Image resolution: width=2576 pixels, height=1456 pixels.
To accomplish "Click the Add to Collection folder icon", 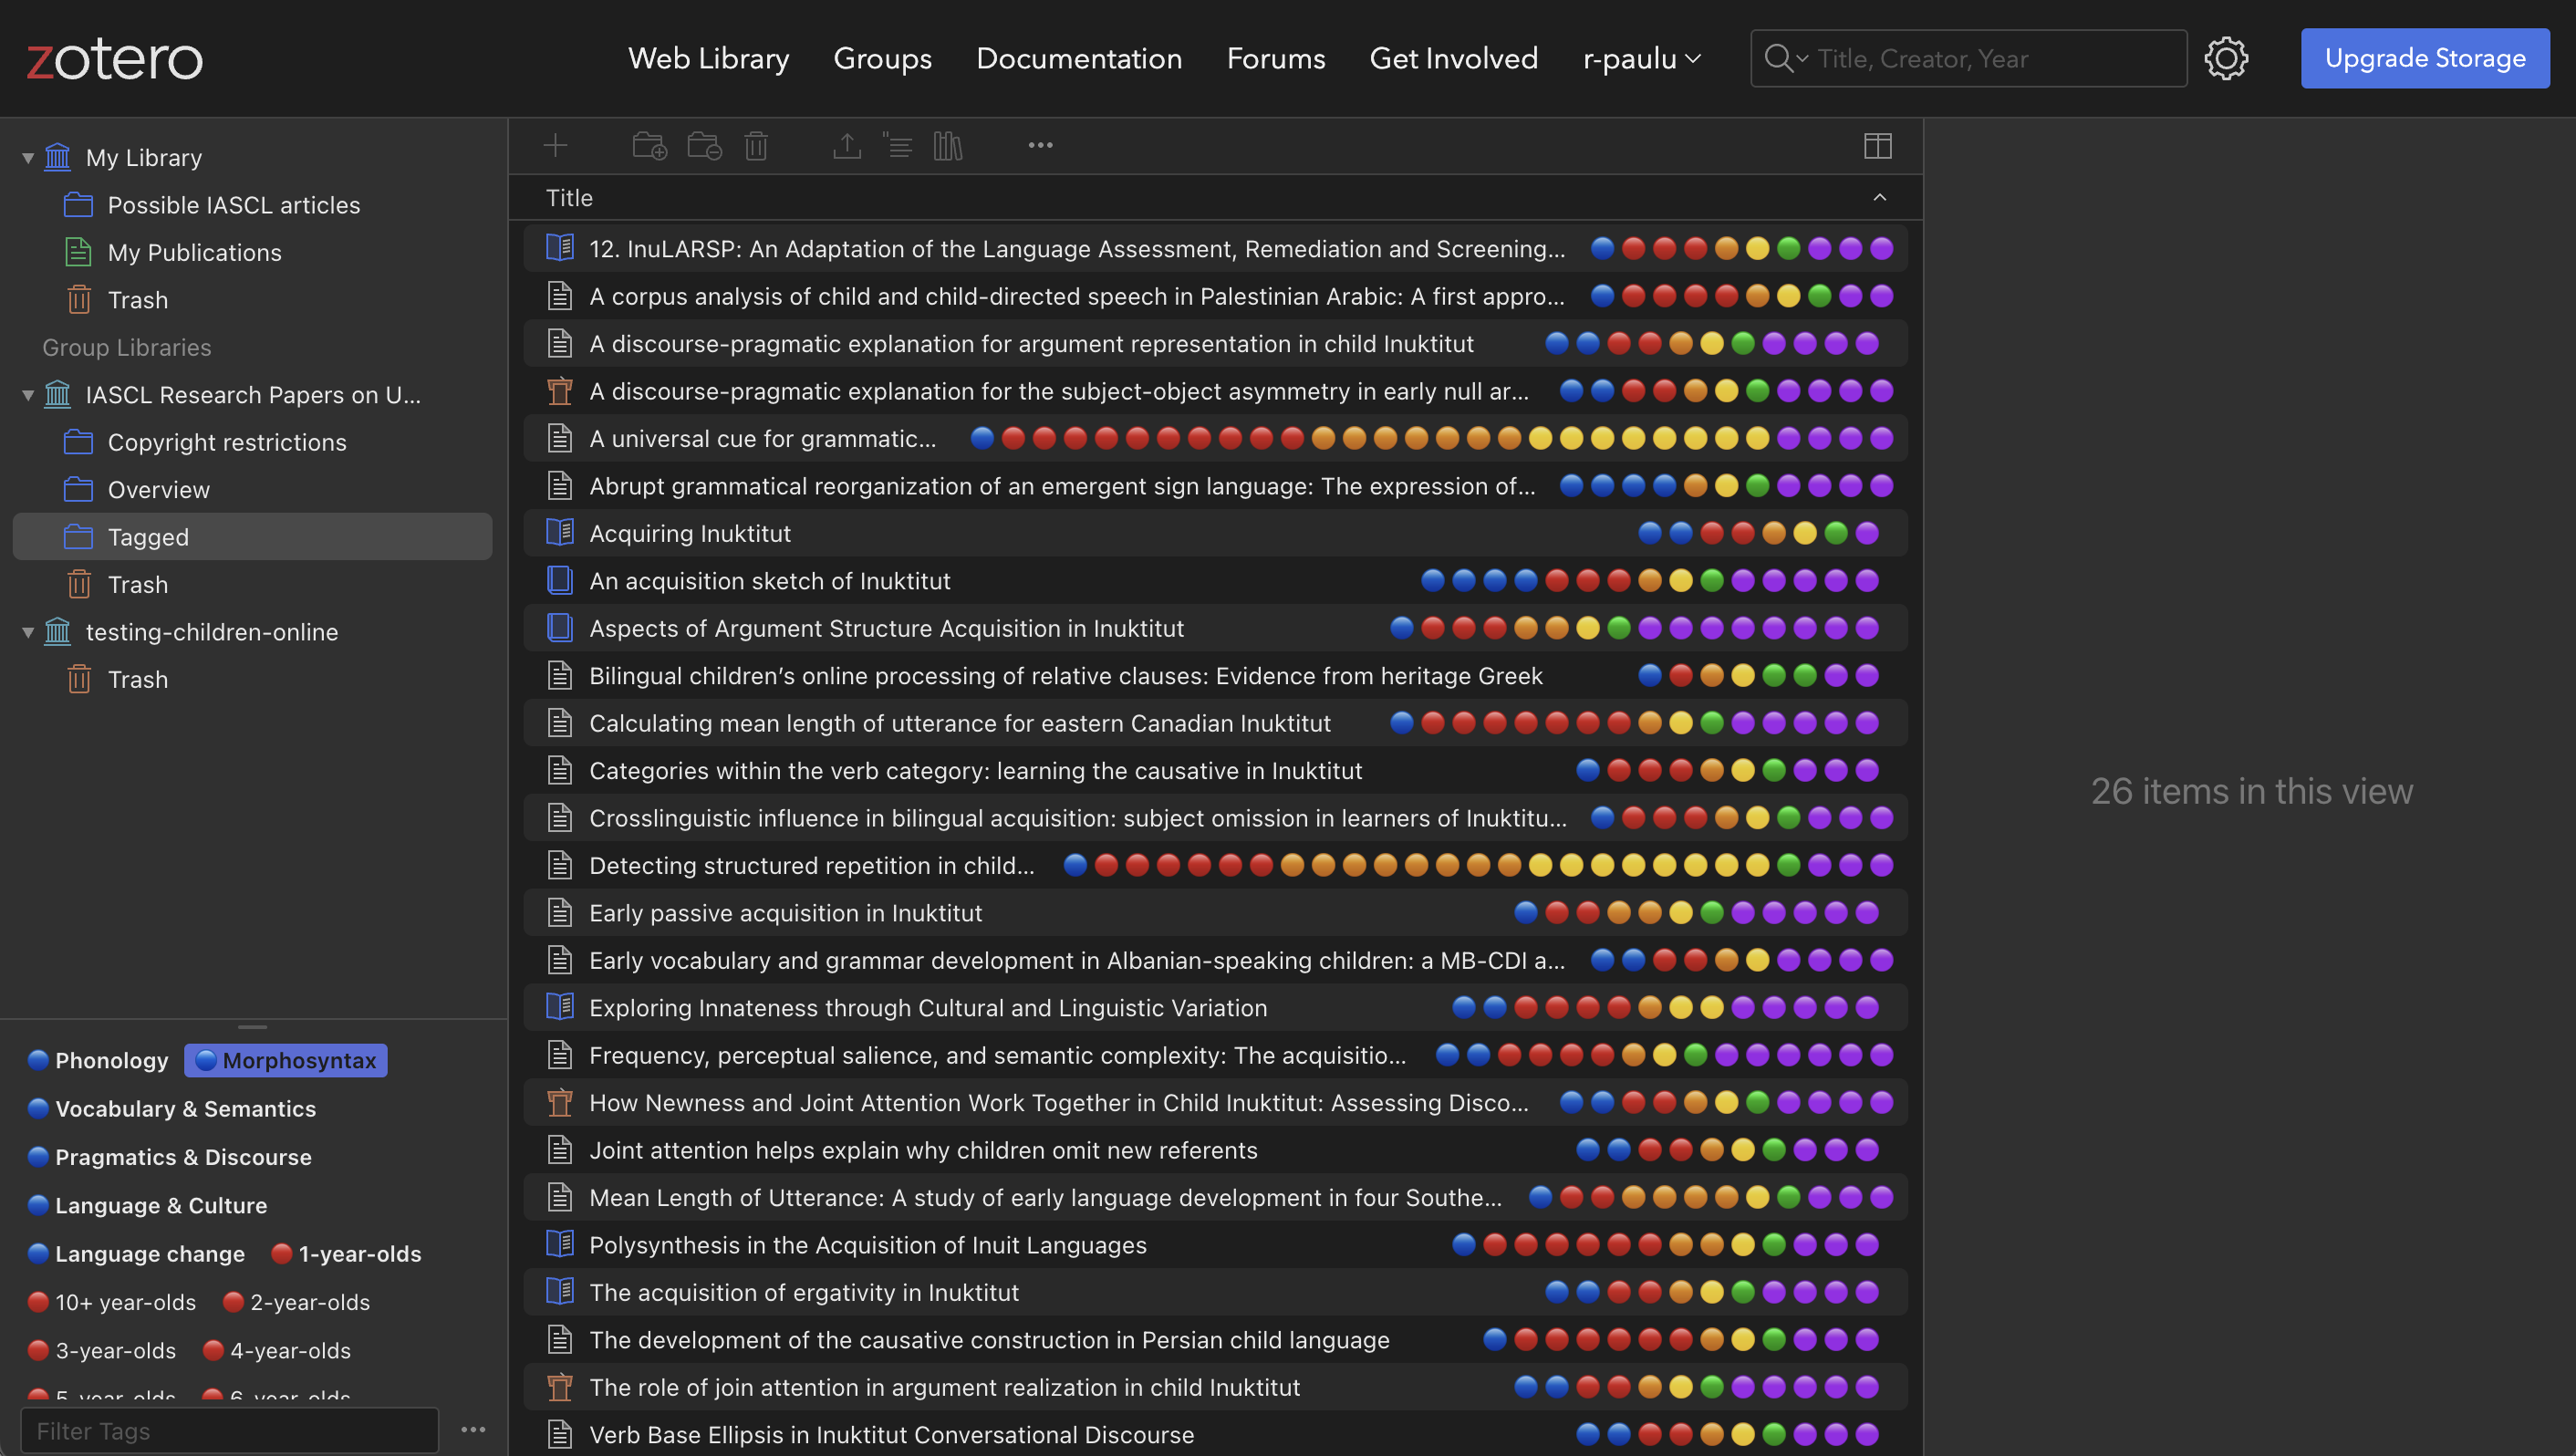I will tap(650, 146).
